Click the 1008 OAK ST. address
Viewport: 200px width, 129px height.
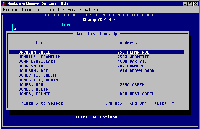(x=132, y=62)
